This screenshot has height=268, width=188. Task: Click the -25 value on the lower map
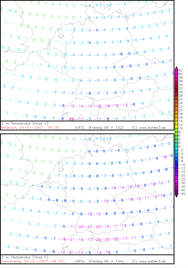(x=98, y=240)
